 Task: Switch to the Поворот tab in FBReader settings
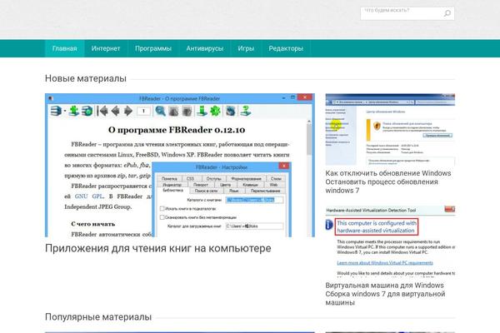[201, 185]
